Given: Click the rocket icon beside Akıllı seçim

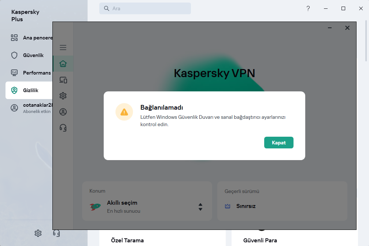Looking at the screenshot, I should (x=95, y=207).
